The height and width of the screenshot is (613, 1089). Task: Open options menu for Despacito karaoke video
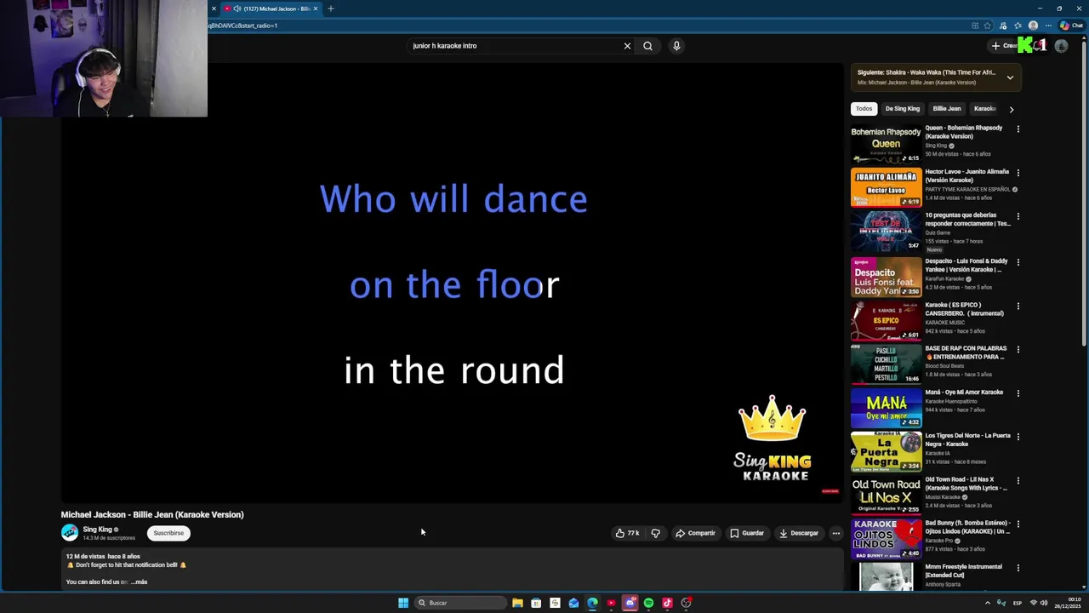tap(1018, 262)
